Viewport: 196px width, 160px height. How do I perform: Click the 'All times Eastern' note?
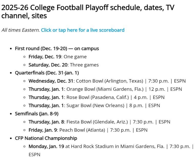tap(20, 30)
